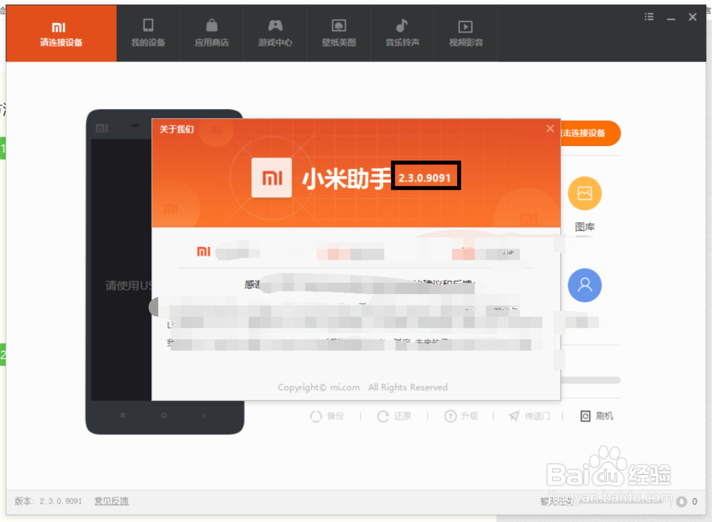Open the 我的设备 tab
This screenshot has width=712, height=522.
coord(148,33)
